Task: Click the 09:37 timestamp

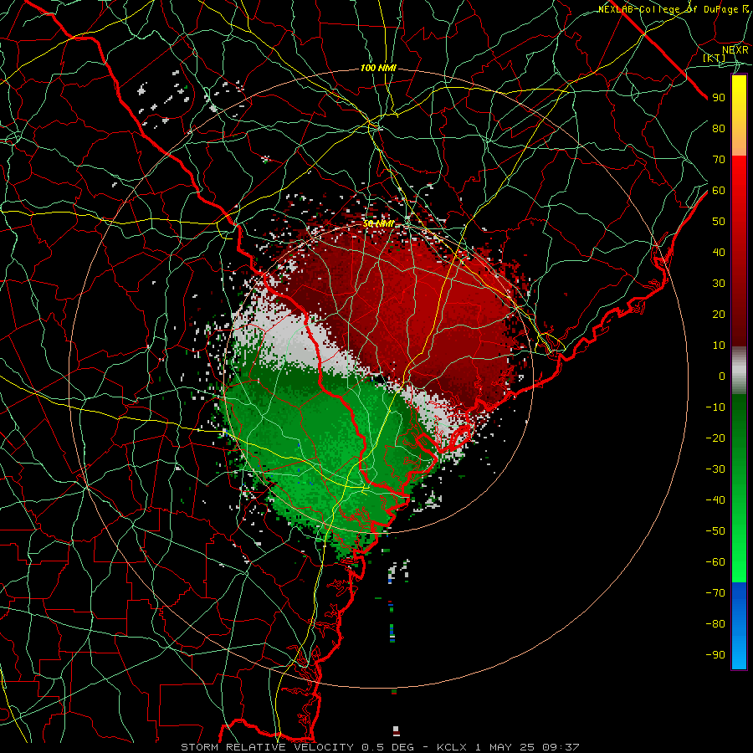Action: 561,747
